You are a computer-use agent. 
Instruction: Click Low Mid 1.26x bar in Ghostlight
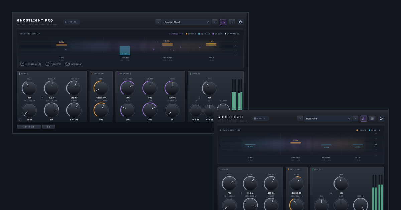pyautogui.click(x=295, y=143)
